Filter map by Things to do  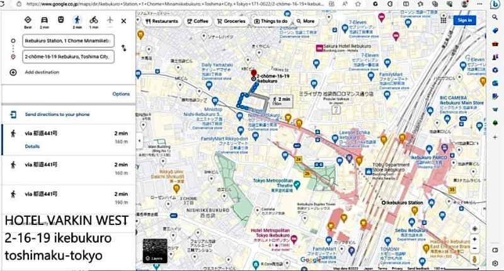coord(271,21)
